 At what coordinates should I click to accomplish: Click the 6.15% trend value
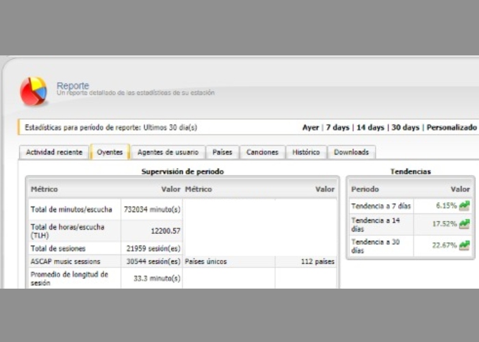pyautogui.click(x=446, y=205)
